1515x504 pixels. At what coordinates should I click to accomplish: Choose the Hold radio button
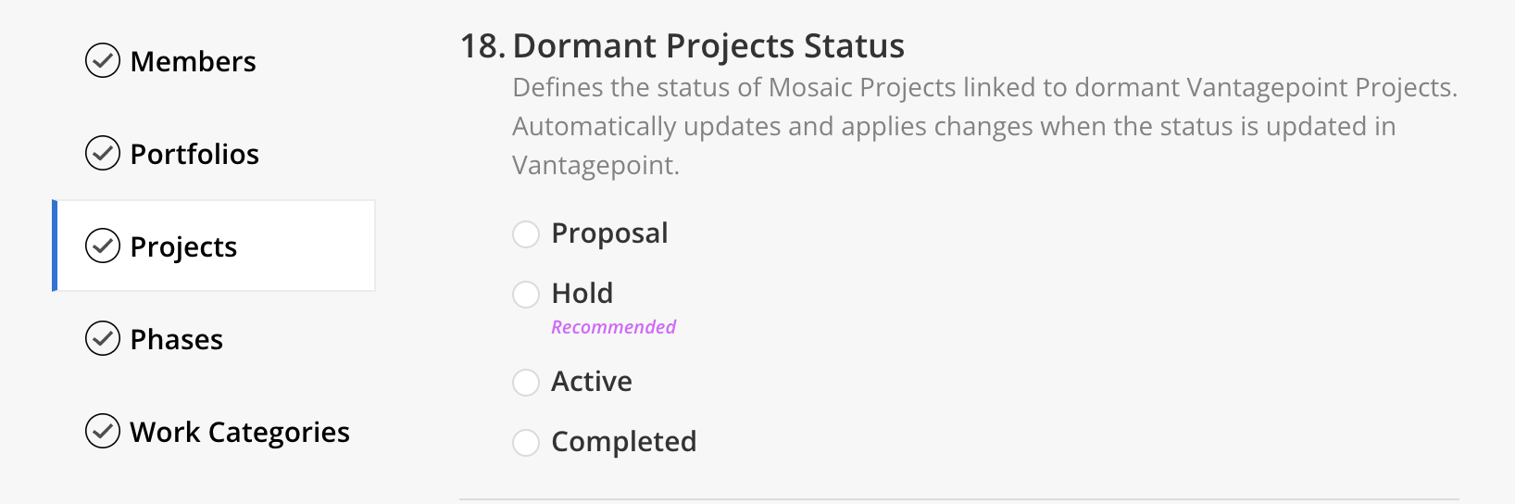coord(526,295)
